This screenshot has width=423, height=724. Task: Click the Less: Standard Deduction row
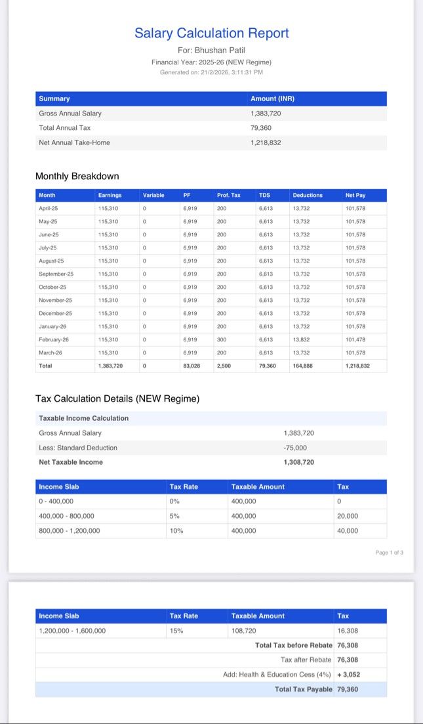click(211, 448)
